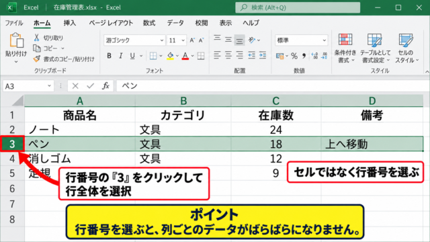Viewport: 430px width, 242px height.
Task: Apply percent style
Action: pyautogui.click(x=294, y=56)
